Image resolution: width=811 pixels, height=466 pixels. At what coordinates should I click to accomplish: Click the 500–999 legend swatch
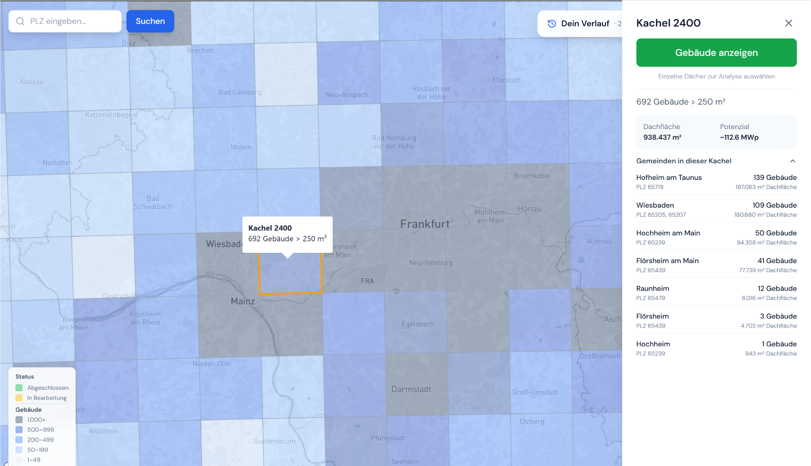(x=19, y=430)
